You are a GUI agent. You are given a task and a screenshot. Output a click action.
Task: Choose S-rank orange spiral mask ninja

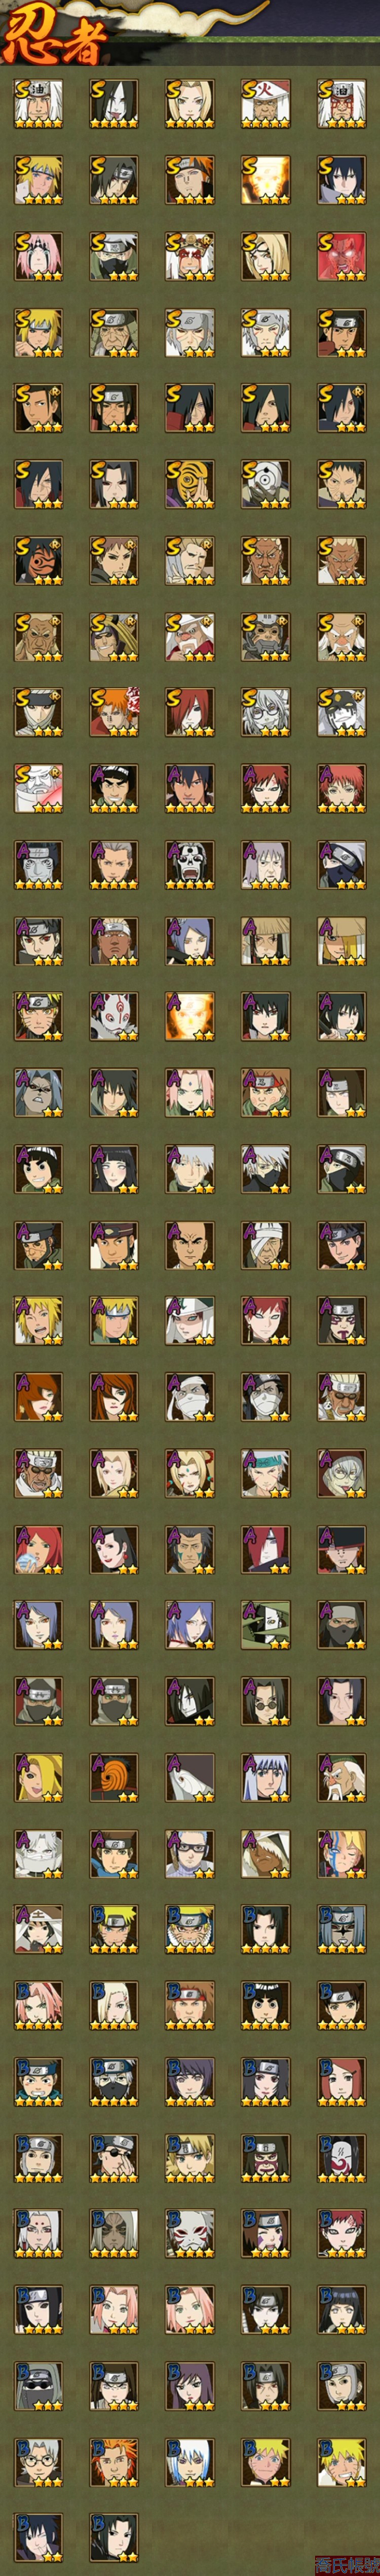click(190, 484)
